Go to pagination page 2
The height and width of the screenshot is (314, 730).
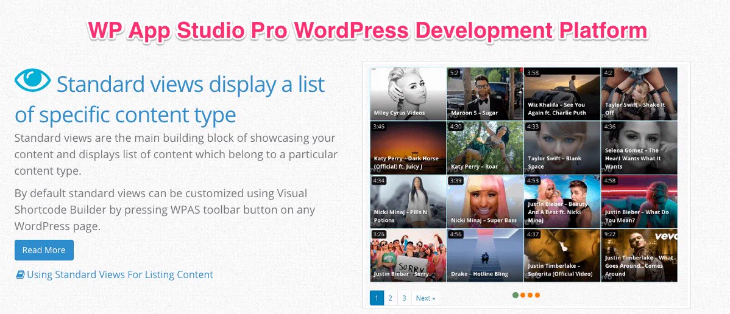(390, 298)
